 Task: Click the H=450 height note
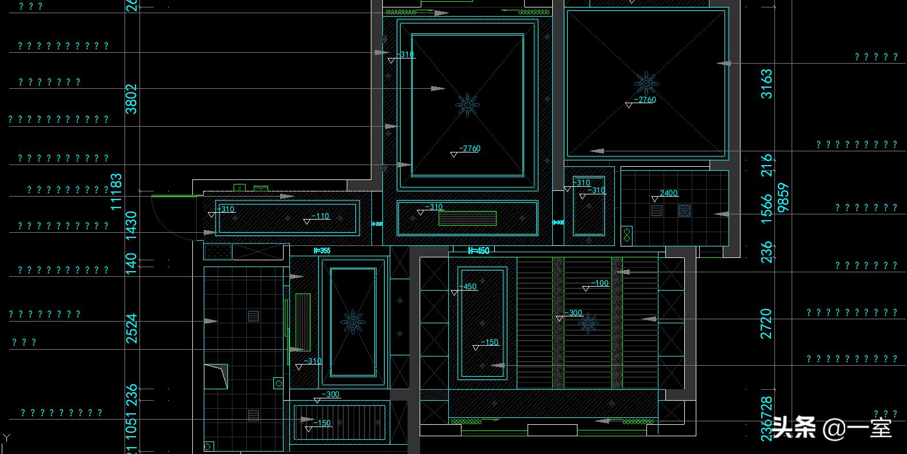479,251
